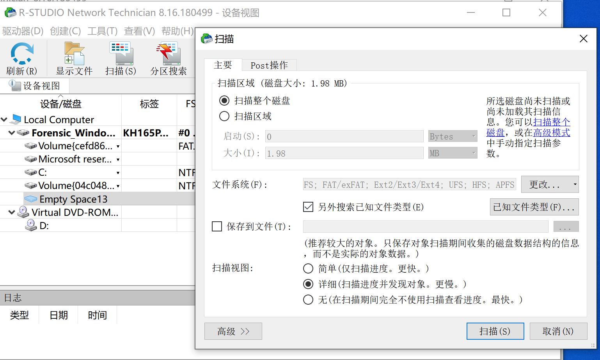Open the 查看(V) menu
The width and height of the screenshot is (600, 360).
click(x=140, y=31)
